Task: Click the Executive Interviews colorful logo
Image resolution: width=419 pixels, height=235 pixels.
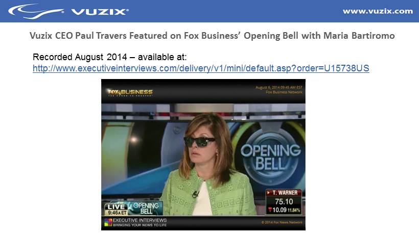Action: click(x=108, y=222)
